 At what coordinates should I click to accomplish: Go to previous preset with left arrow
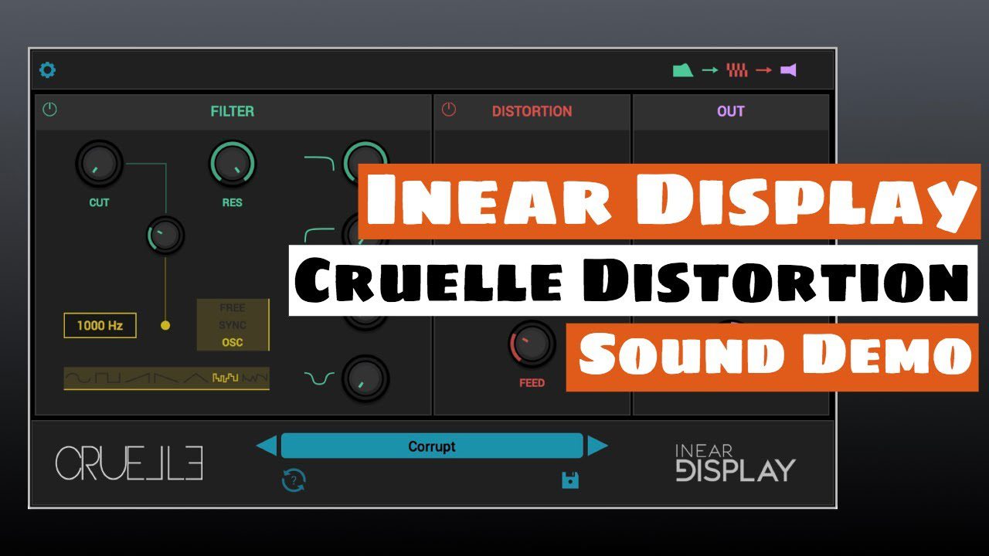[x=267, y=446]
